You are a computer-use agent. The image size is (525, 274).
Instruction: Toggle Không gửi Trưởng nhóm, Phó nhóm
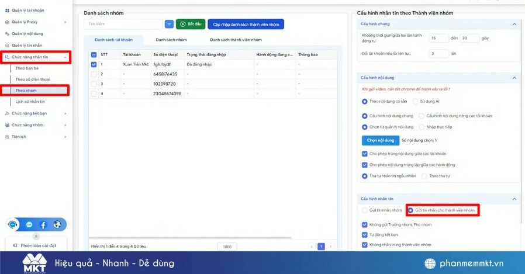point(365,225)
